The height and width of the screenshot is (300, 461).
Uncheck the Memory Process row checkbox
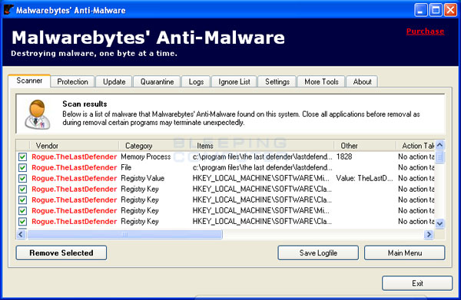[x=22, y=157]
